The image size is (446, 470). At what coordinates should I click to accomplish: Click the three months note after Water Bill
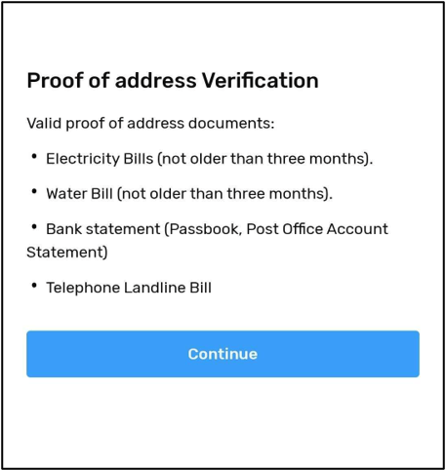tap(224, 194)
